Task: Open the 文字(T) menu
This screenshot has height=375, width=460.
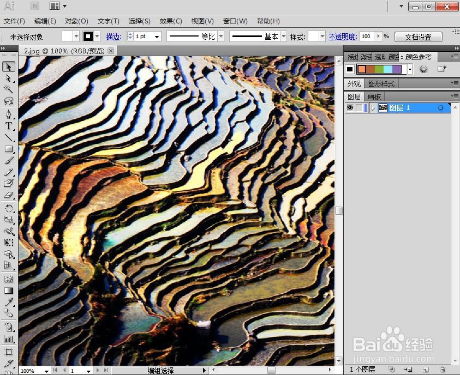Action: tap(108, 21)
